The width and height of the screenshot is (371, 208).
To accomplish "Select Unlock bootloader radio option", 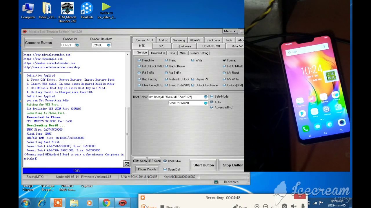I will point(205,85).
